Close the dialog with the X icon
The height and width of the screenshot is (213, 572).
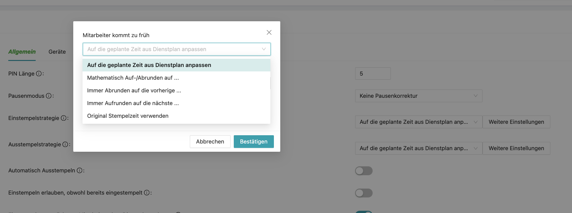tap(269, 32)
